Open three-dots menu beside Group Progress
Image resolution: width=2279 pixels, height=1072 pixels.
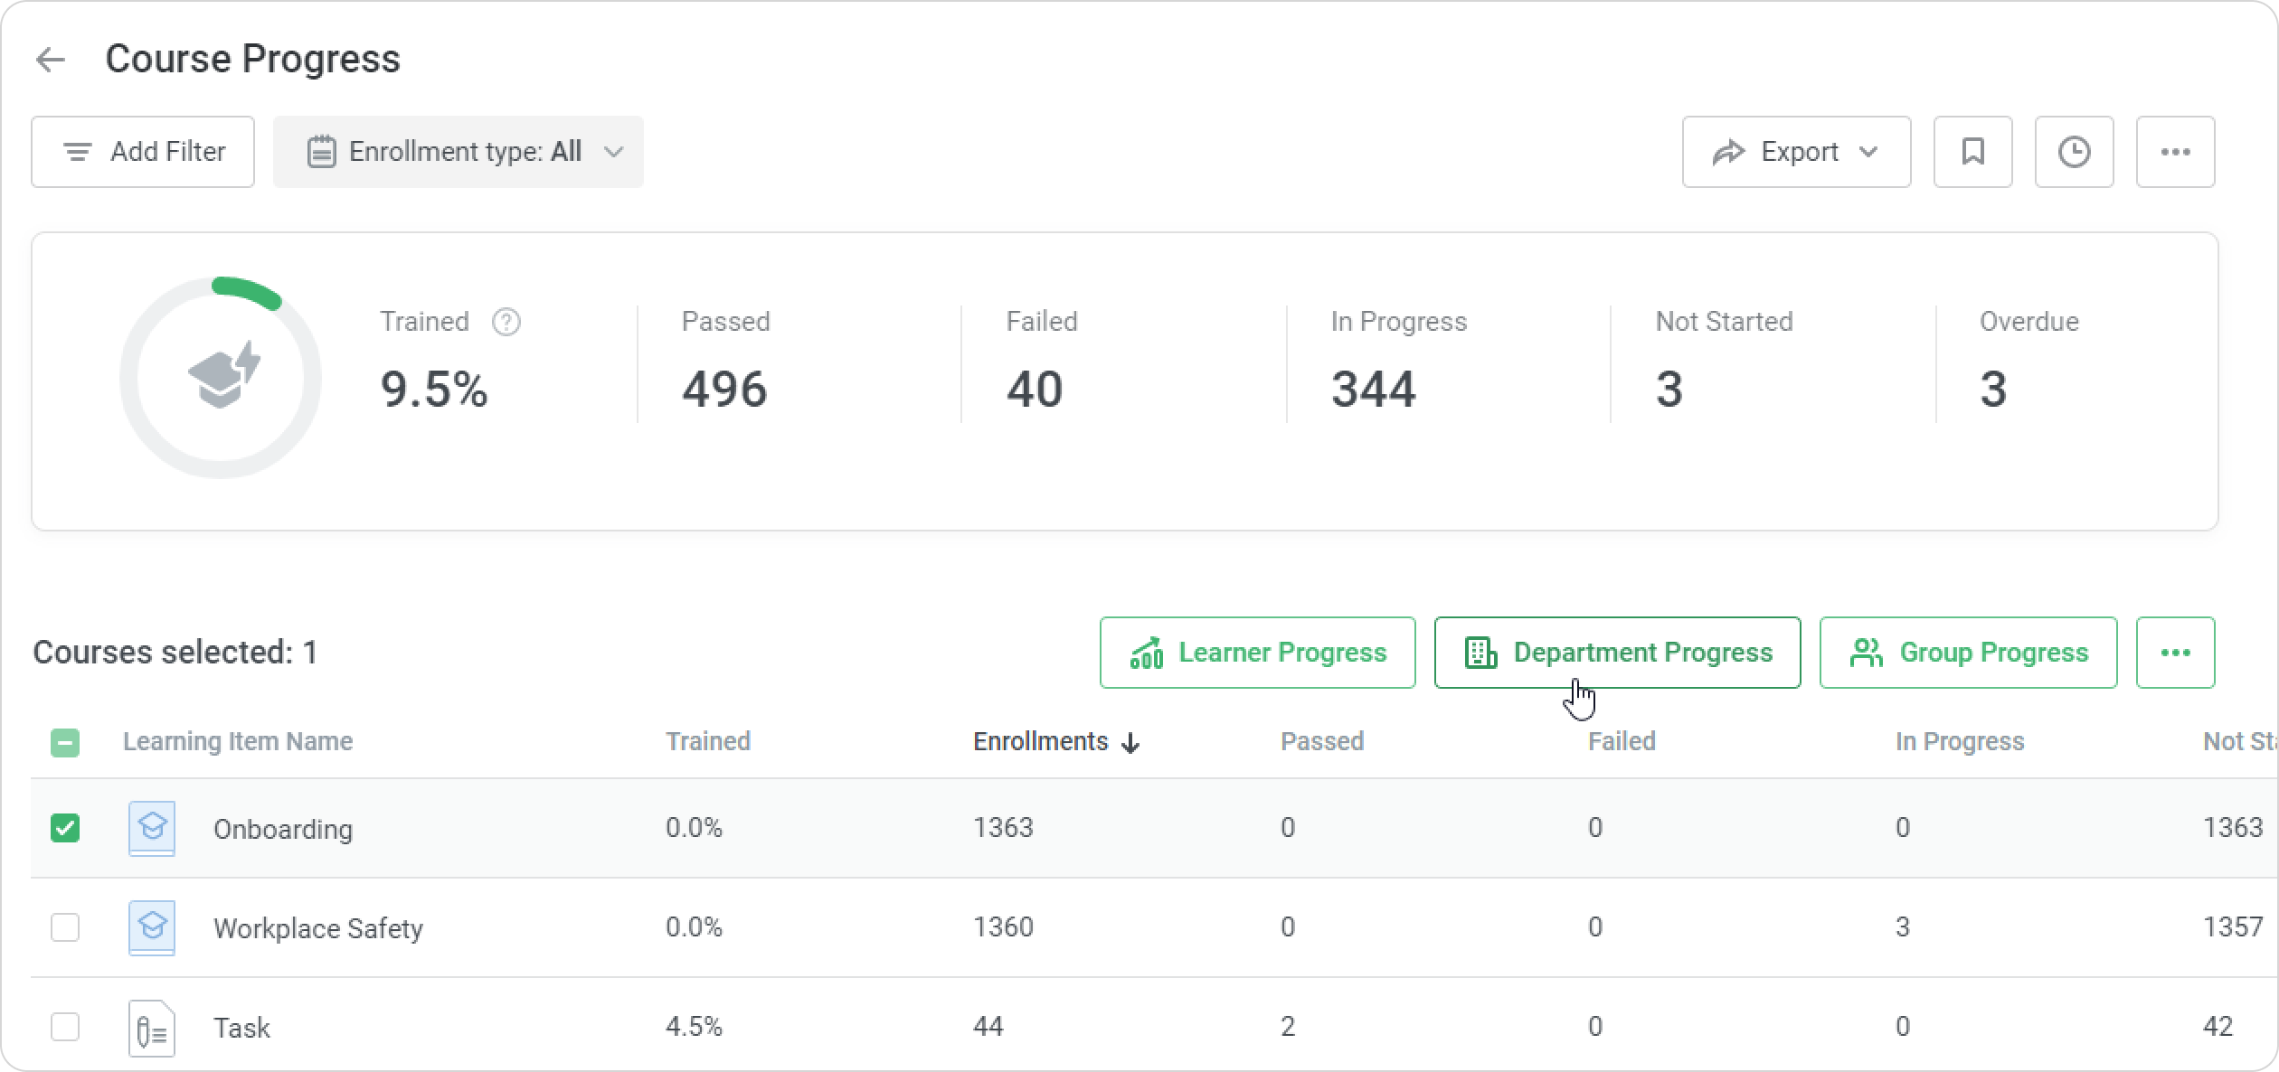pyautogui.click(x=2175, y=653)
